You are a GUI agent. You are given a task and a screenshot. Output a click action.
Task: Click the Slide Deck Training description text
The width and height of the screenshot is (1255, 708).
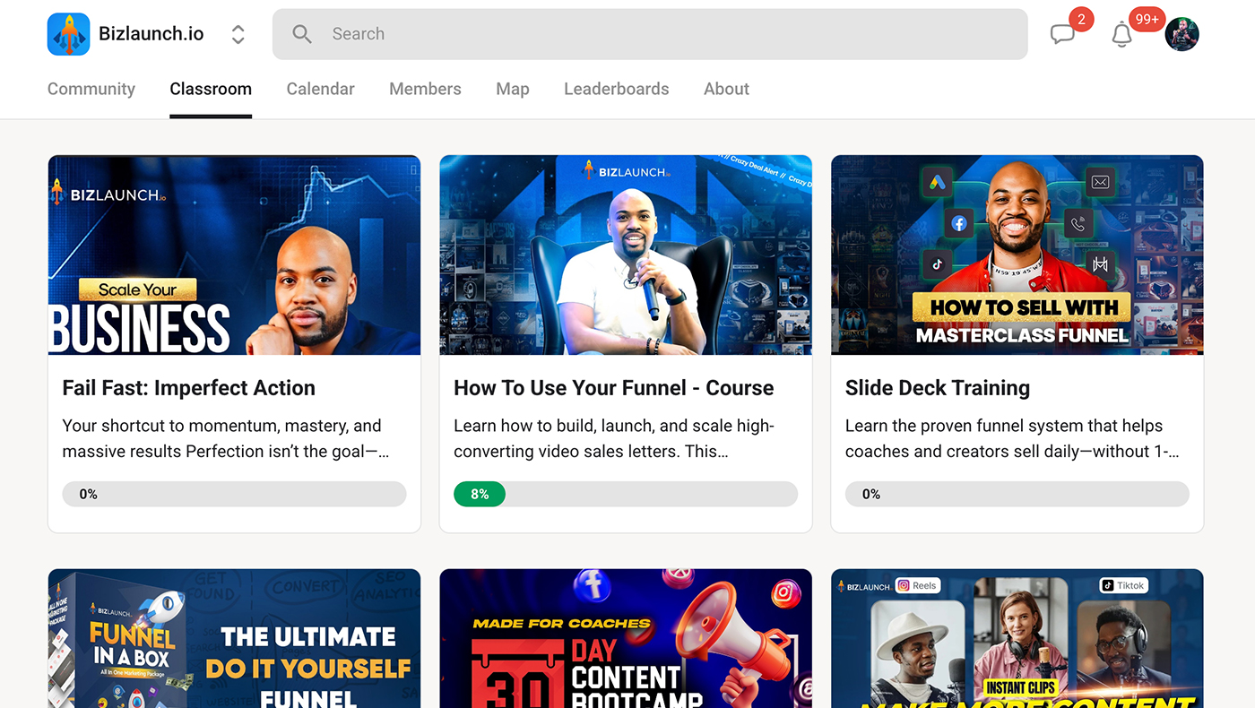pos(1012,438)
